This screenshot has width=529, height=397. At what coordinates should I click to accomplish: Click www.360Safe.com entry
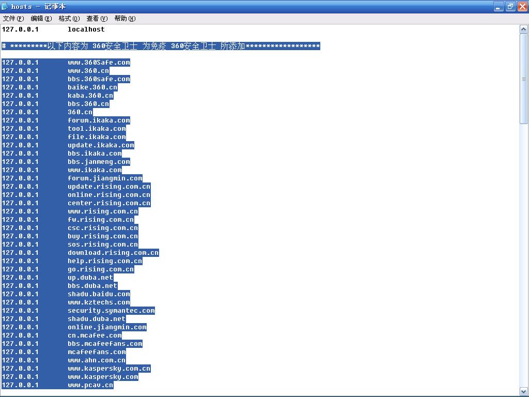point(99,63)
